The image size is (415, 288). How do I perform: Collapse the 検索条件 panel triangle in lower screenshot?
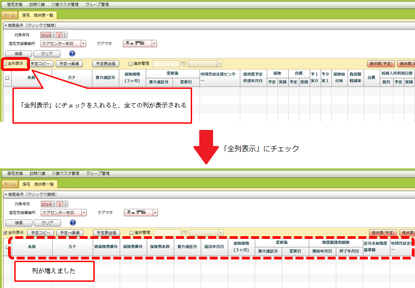pyautogui.click(x=6, y=195)
